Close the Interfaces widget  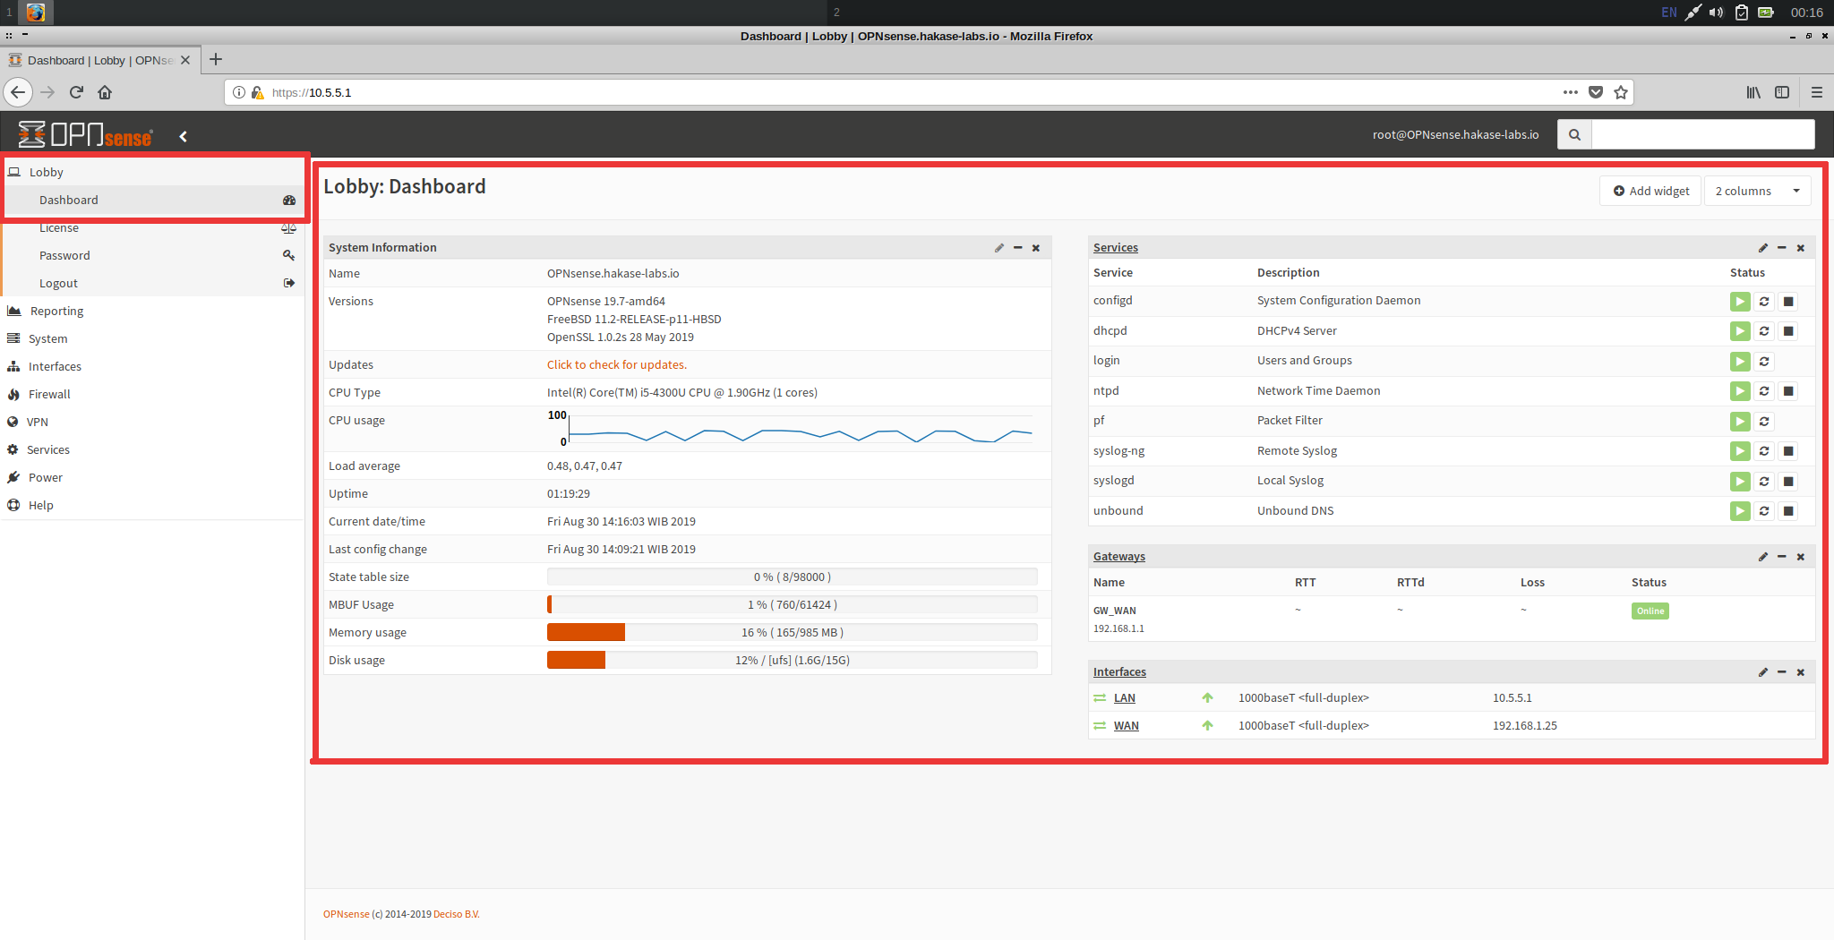coord(1800,672)
